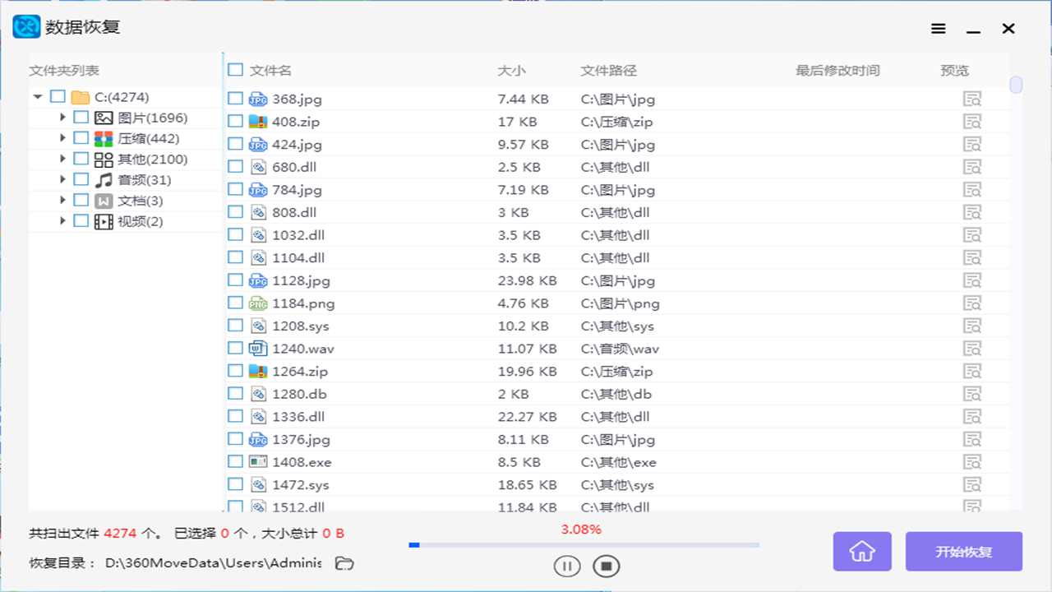Pause the scanning process
Viewport: 1052px width, 592px height.
[567, 566]
